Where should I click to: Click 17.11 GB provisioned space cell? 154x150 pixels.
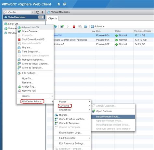tap(140, 35)
